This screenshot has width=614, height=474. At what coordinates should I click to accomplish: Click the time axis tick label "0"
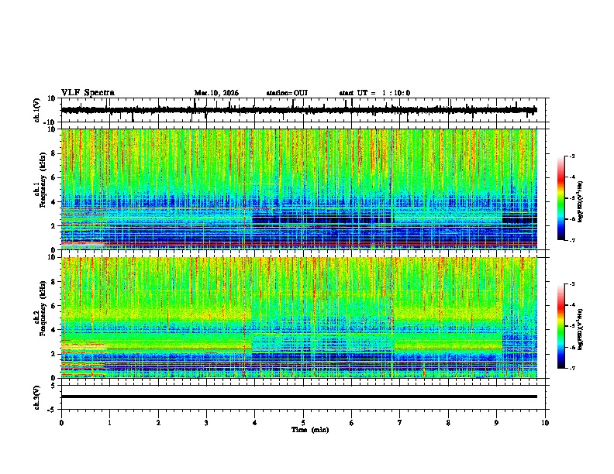pyautogui.click(x=61, y=423)
